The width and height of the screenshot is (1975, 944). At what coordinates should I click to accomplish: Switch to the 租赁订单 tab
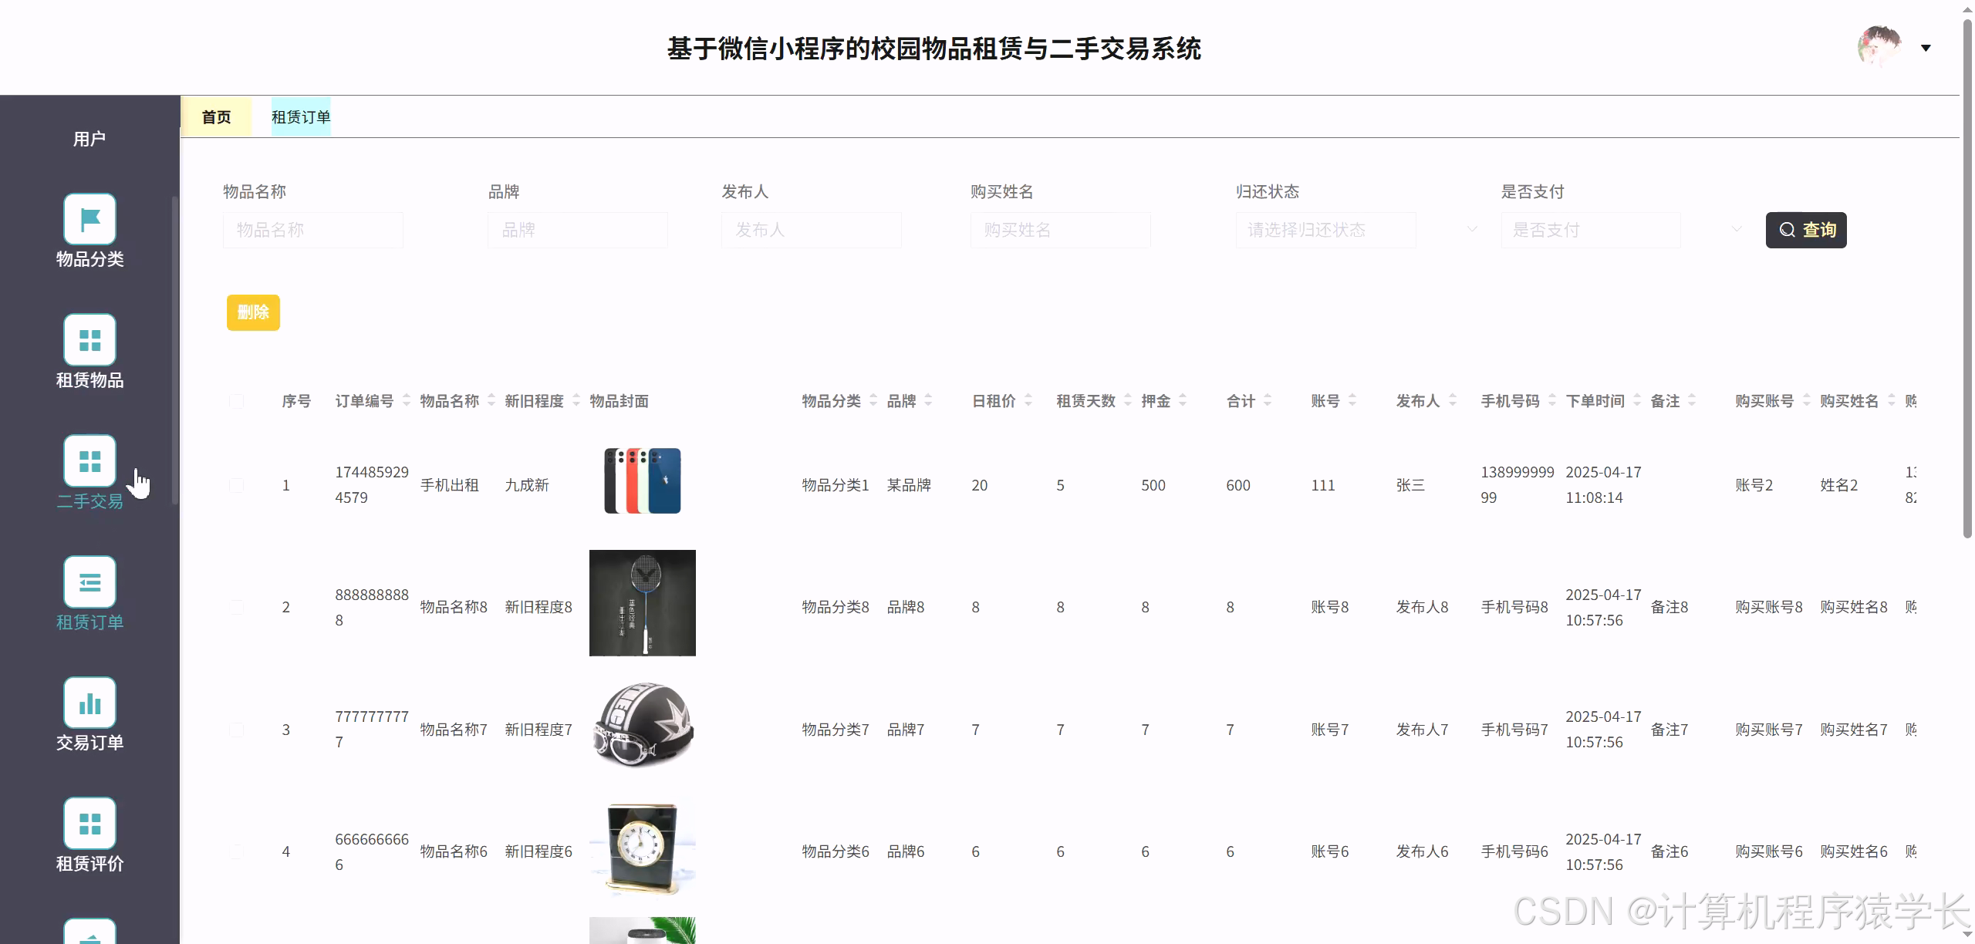tap(301, 116)
